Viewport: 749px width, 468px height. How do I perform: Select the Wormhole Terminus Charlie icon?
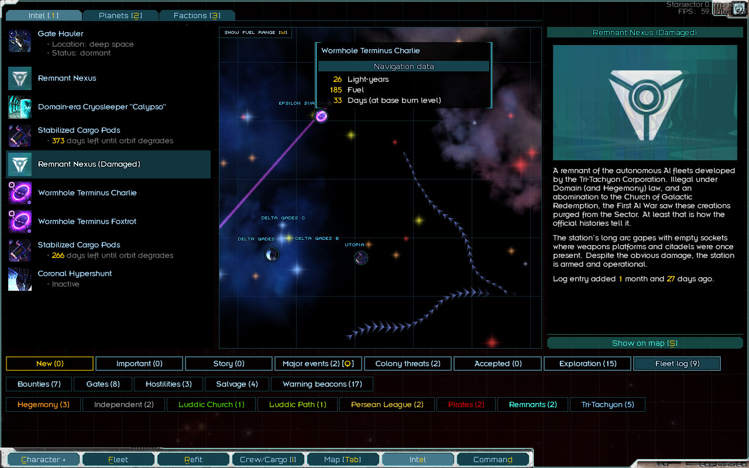pos(20,193)
